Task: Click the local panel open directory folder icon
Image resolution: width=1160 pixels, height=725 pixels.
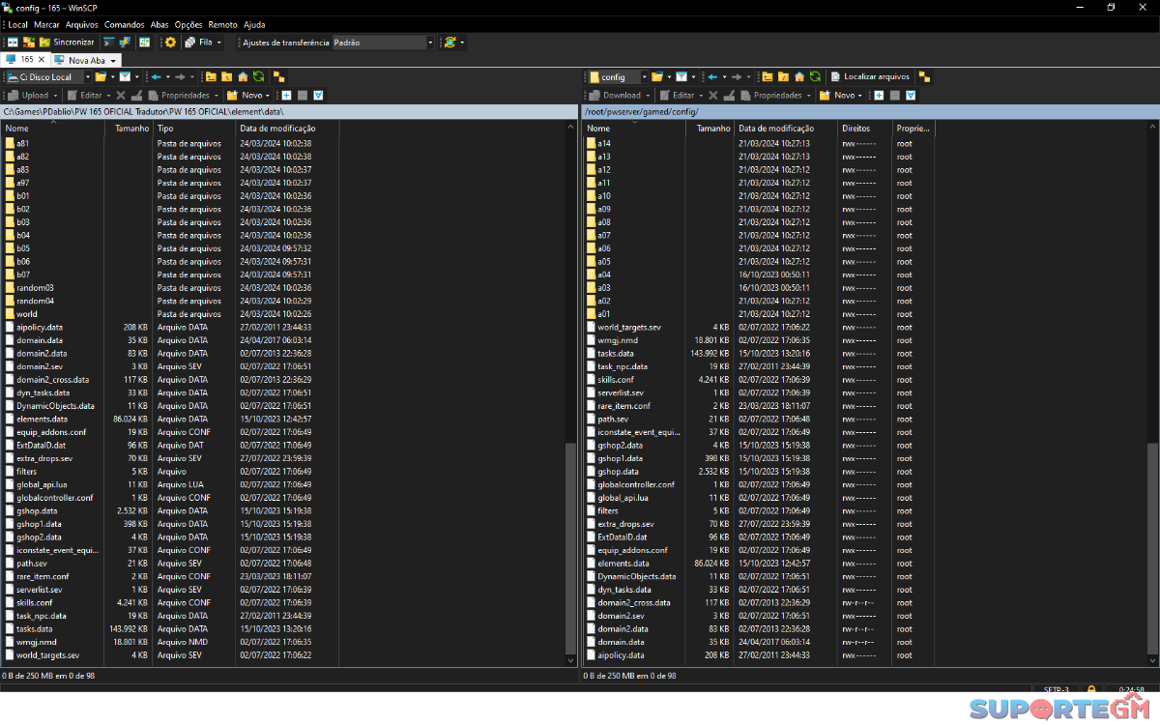Action: [x=101, y=76]
